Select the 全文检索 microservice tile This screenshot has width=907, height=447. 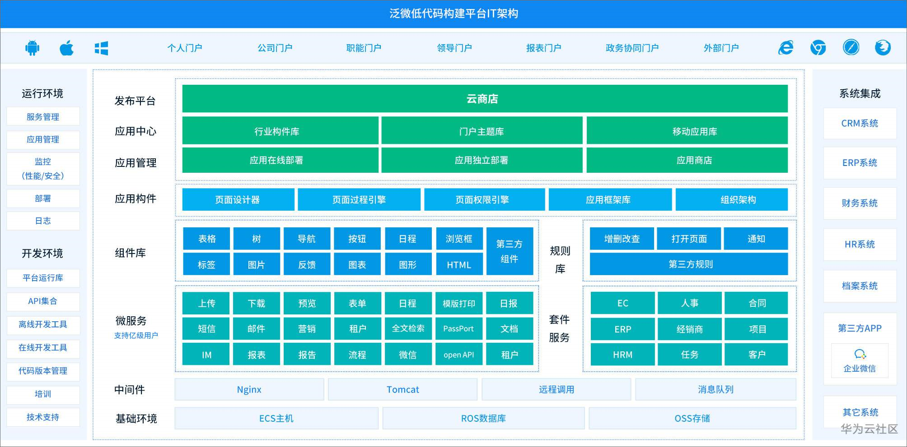pyautogui.click(x=408, y=329)
